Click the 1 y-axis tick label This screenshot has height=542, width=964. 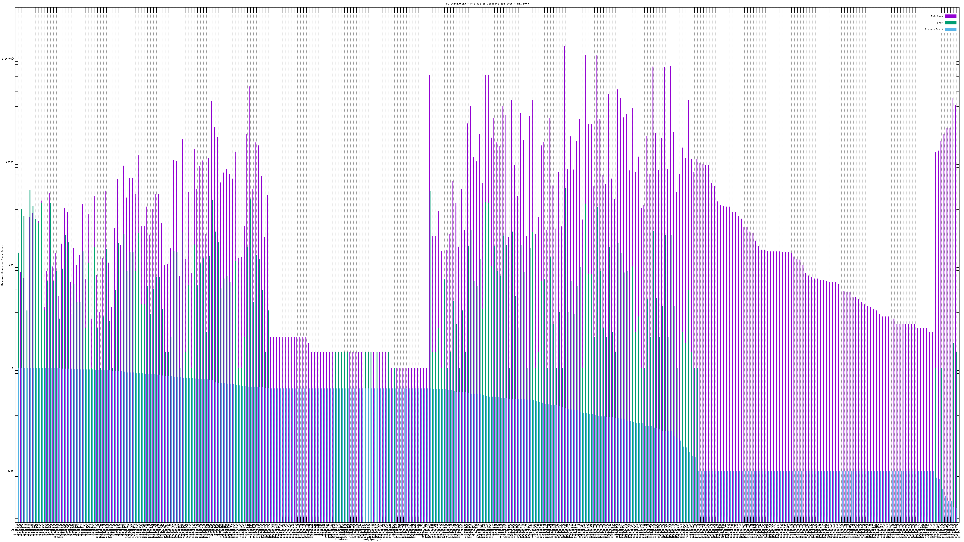click(x=12, y=368)
